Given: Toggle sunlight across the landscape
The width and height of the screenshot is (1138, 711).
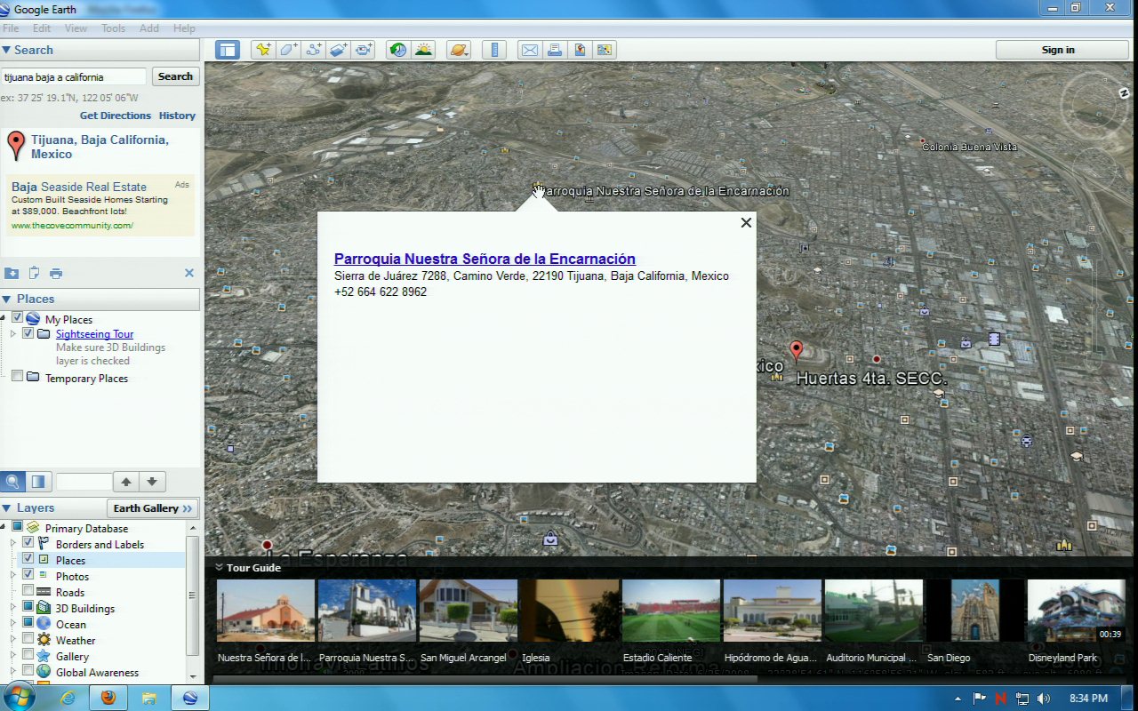Looking at the screenshot, I should coord(423,50).
